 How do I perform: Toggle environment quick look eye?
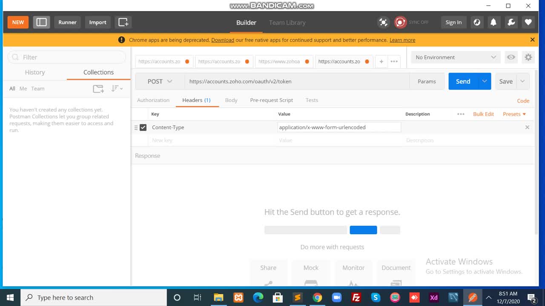point(511,57)
